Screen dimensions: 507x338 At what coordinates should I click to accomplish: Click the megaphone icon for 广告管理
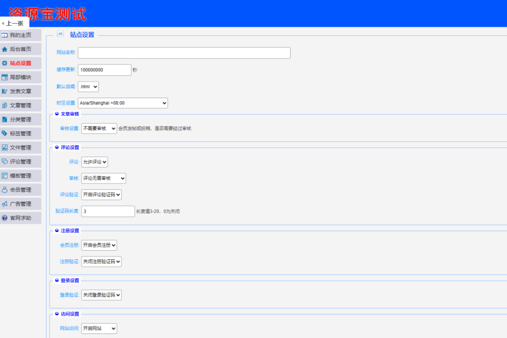(x=5, y=204)
